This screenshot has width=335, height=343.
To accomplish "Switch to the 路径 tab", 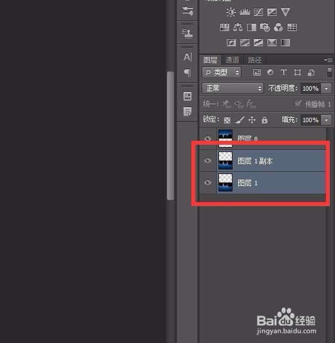I will 254,60.
